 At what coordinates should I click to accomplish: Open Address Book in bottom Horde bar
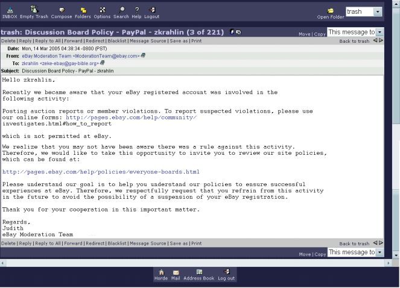click(198, 275)
